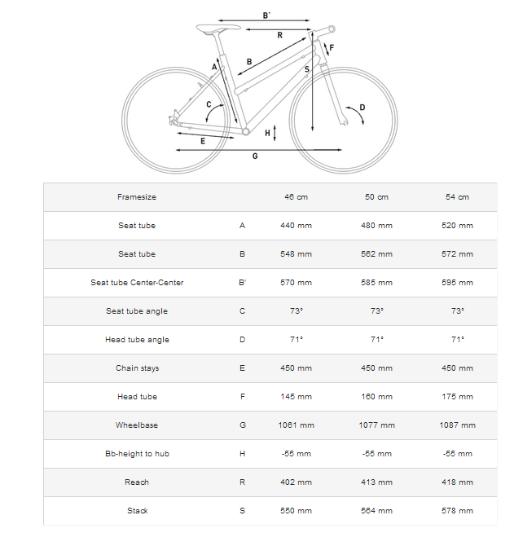
Task: Click the Head tube angle row label
Action: (x=137, y=340)
